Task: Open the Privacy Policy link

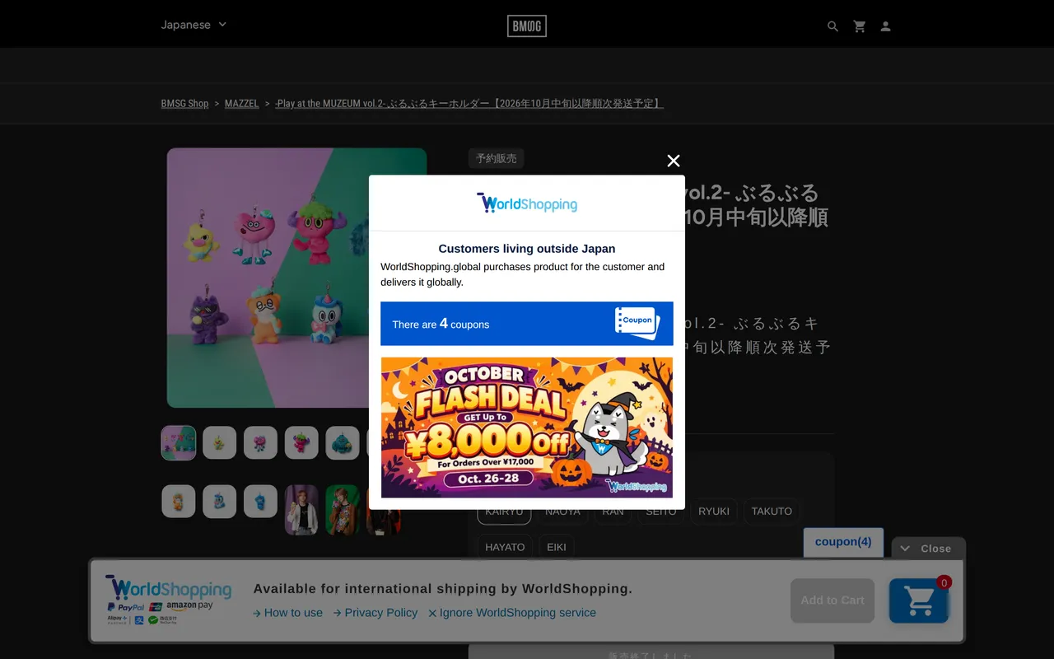Action: coord(375,613)
